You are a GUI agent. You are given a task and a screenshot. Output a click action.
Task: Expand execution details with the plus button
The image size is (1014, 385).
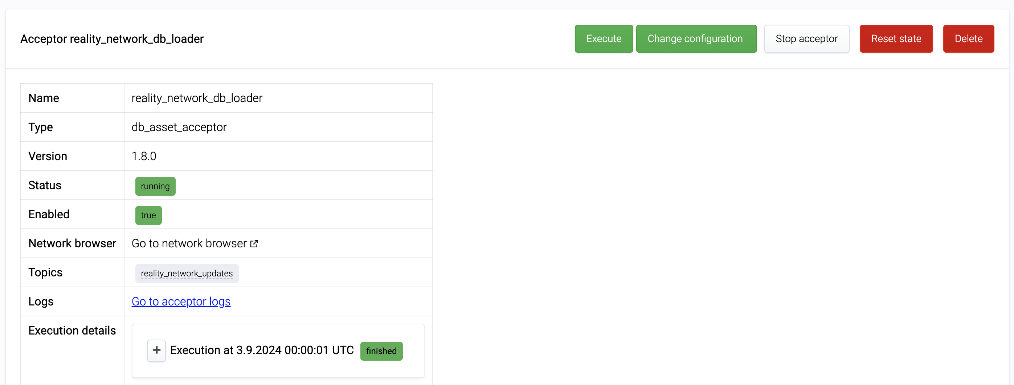(156, 350)
